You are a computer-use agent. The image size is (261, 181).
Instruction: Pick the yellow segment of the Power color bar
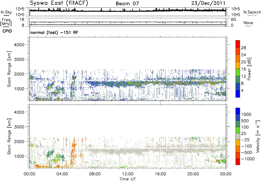point(238,65)
